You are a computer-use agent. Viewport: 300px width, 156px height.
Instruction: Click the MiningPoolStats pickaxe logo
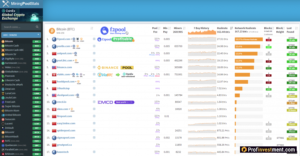pyautogui.click(x=6, y=4)
